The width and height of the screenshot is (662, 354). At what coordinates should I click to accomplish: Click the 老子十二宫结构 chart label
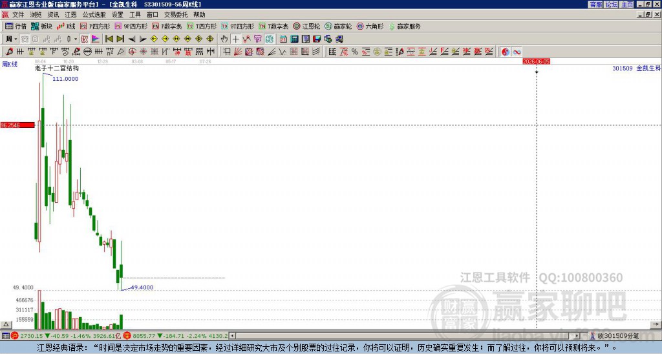click(57, 68)
